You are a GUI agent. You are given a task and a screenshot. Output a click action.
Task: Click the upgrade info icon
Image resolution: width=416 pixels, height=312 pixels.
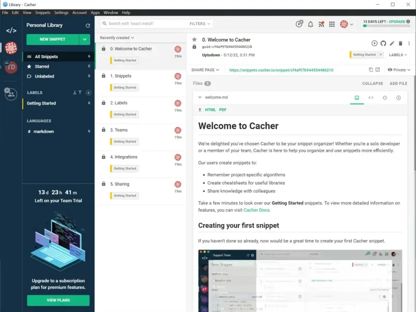tap(408, 21)
